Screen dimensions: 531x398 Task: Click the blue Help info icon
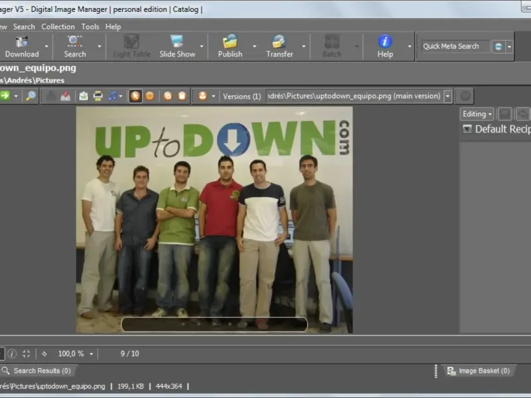(x=385, y=41)
